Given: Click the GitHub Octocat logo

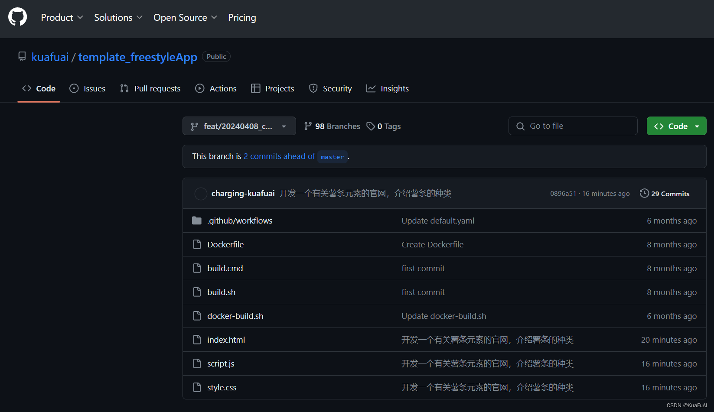Looking at the screenshot, I should 18,17.
